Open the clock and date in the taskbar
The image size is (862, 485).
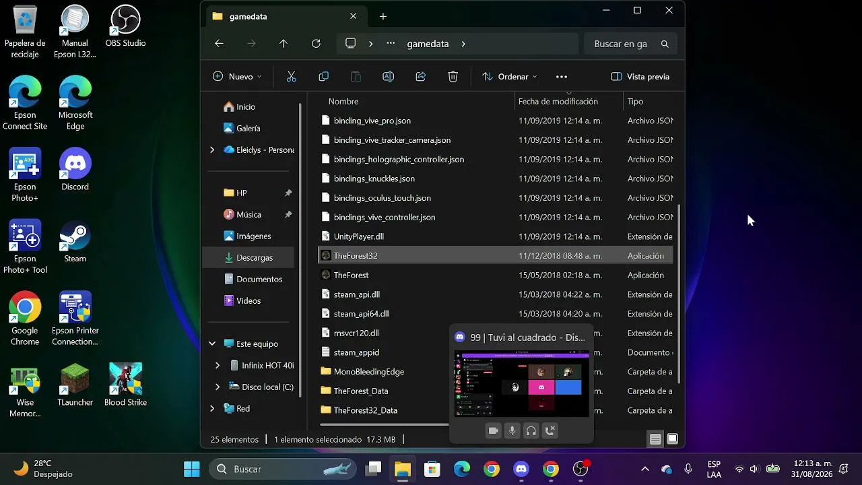[x=813, y=469]
